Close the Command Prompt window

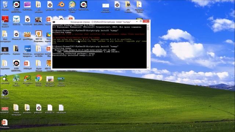[x=146, y=21]
